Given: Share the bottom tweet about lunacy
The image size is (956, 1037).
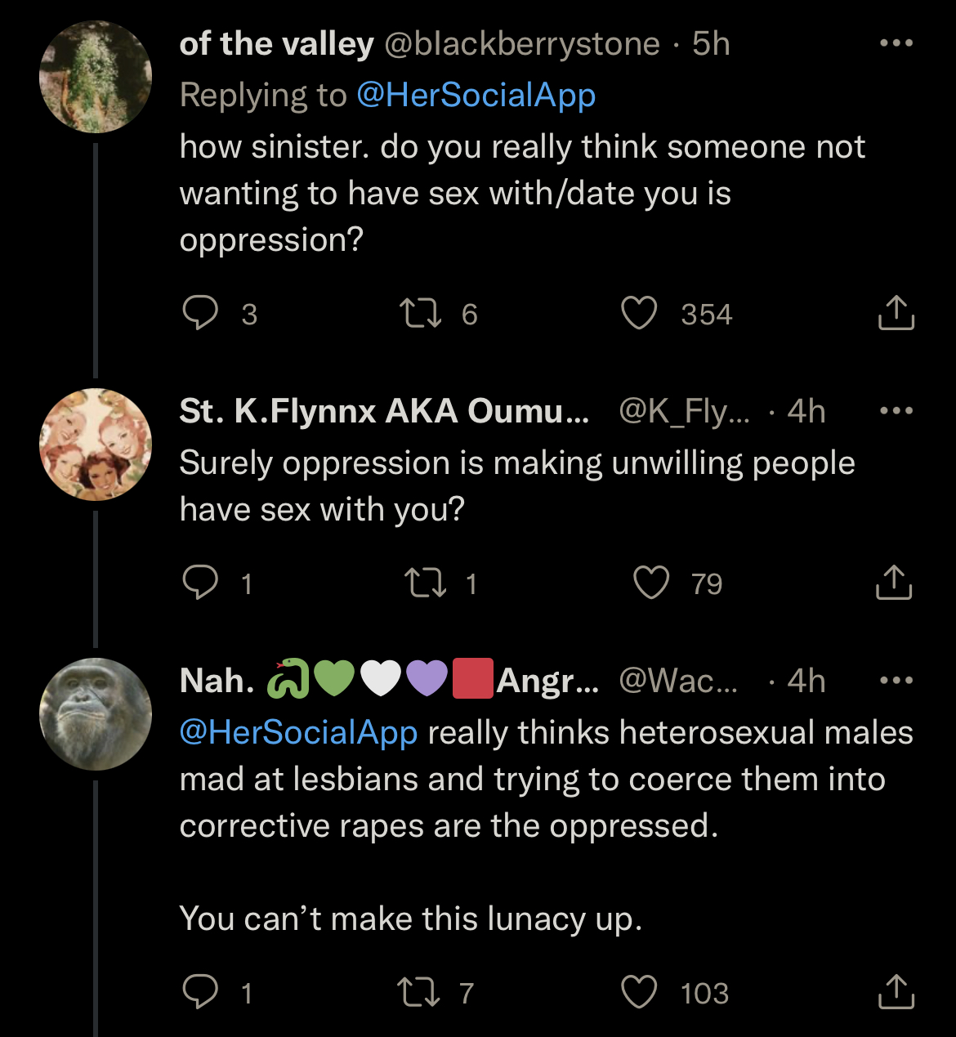Looking at the screenshot, I should (896, 991).
